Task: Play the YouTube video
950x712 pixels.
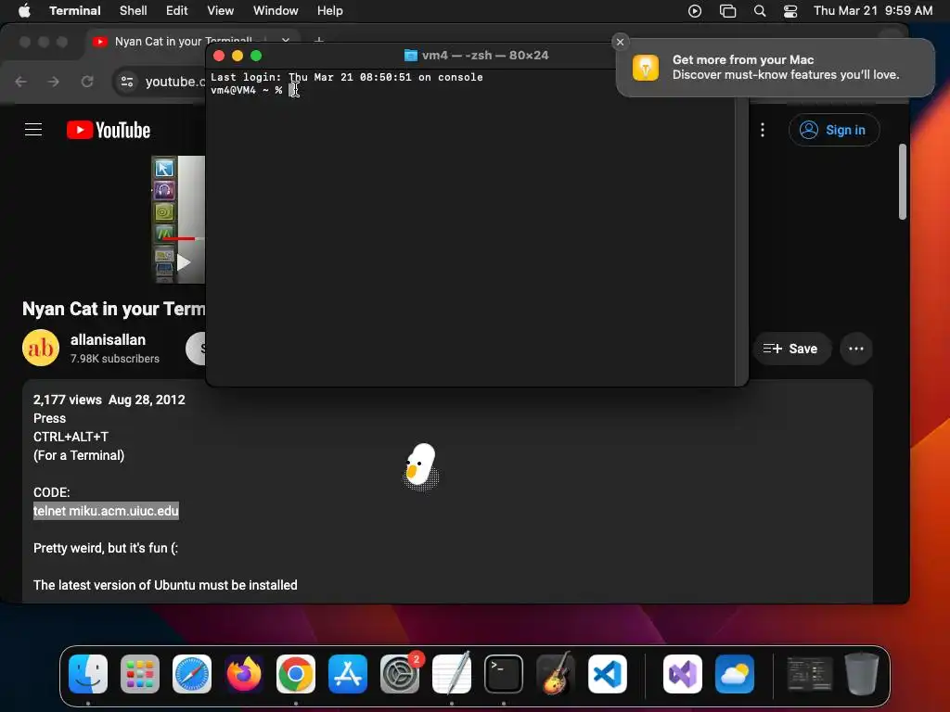Action: (184, 262)
